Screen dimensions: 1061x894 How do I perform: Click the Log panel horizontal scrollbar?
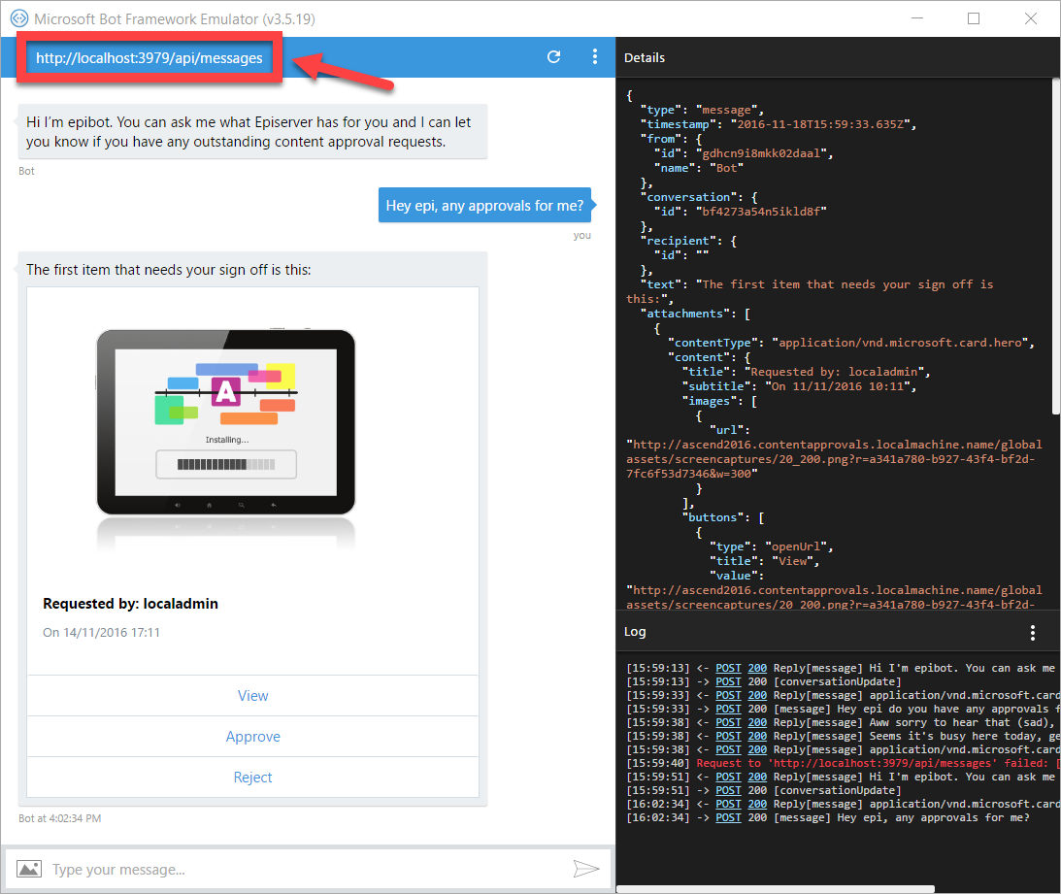click(777, 888)
